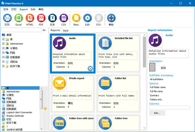195x132 pixels.
Task: Expand the 软件下载 folder node
Action: coord(3,66)
